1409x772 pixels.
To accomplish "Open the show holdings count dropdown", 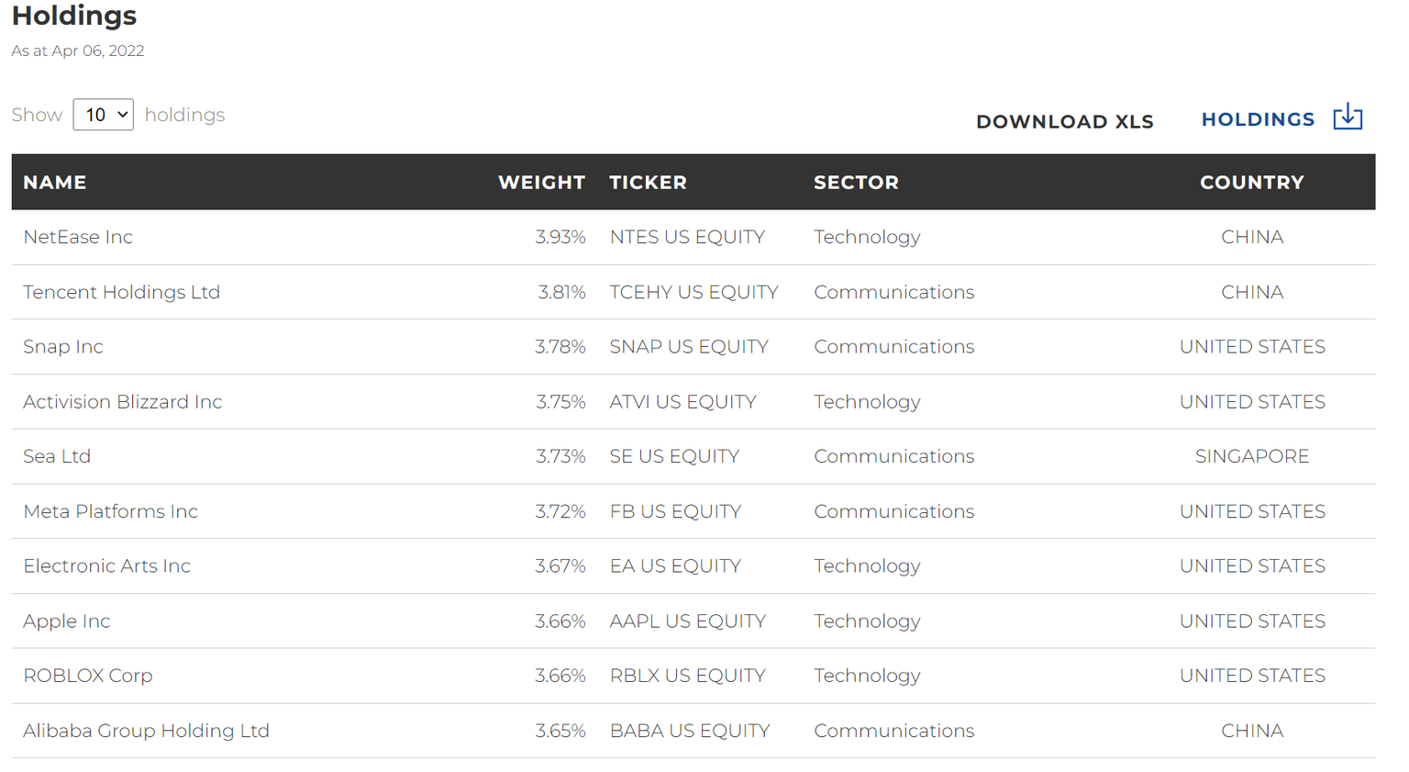I will (103, 115).
